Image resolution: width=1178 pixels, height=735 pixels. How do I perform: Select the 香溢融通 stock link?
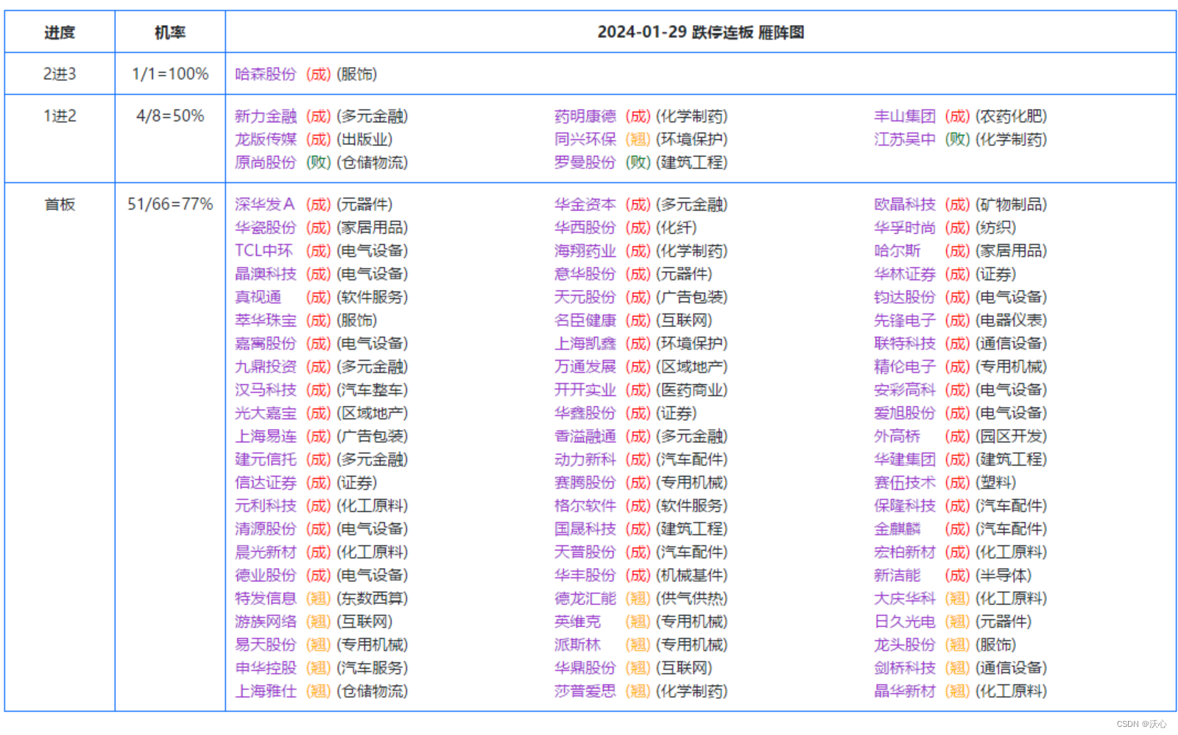585,436
